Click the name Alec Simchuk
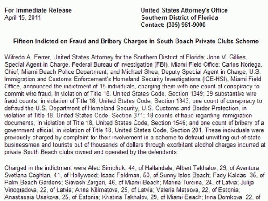 (x=106, y=168)
